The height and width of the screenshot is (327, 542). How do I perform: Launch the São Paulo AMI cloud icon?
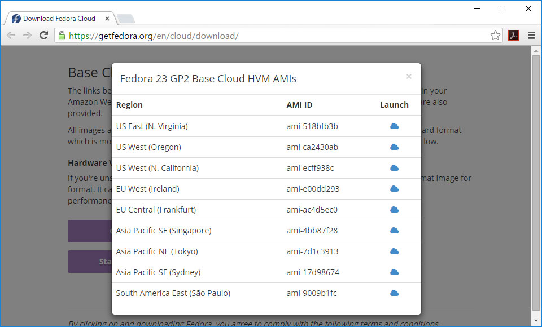[x=394, y=293]
